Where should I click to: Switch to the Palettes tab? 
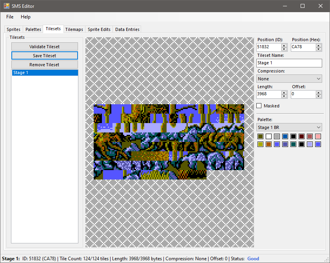tap(33, 29)
